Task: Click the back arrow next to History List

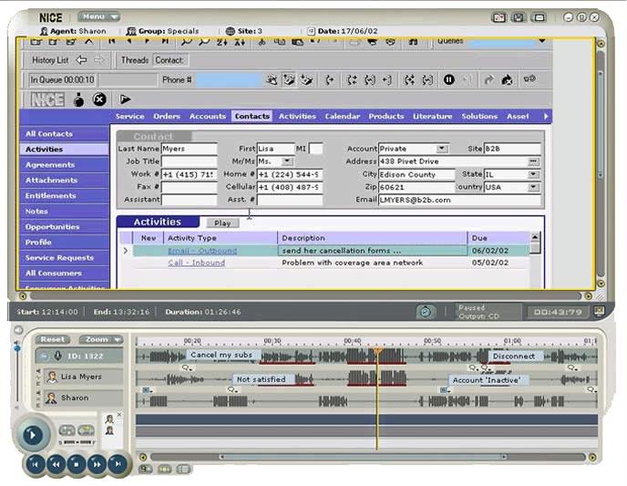Action: (x=81, y=60)
